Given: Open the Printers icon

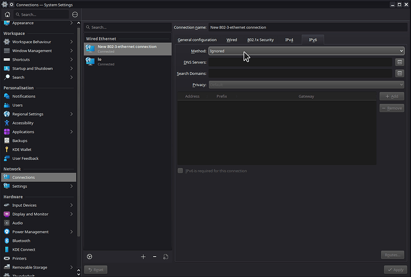Looking at the screenshot, I should pyautogui.click(x=7, y=259).
